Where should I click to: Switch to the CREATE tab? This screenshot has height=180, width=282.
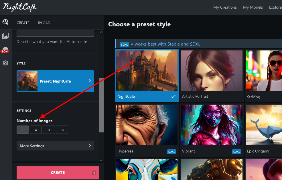pyautogui.click(x=23, y=23)
